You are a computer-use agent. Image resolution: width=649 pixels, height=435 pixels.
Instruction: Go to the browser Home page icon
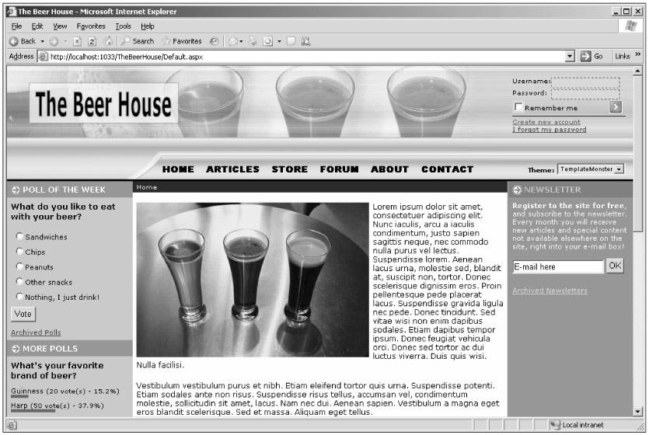pyautogui.click(x=107, y=41)
